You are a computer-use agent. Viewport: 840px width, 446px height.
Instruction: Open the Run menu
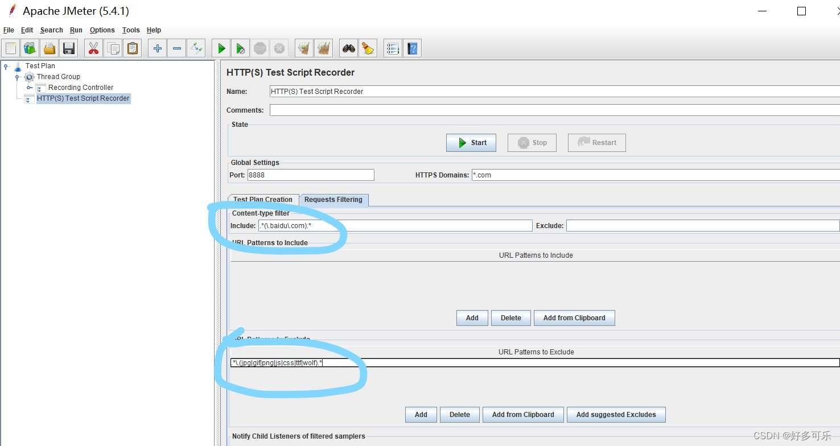click(x=76, y=30)
